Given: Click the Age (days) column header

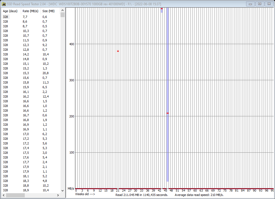Looking at the screenshot, I should coord(11,11).
